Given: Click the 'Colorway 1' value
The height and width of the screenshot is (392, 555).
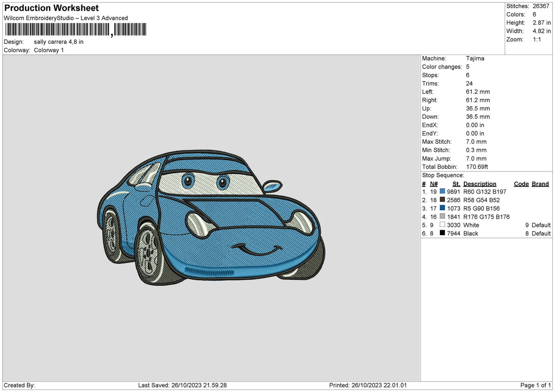Looking at the screenshot, I should click(x=49, y=50).
